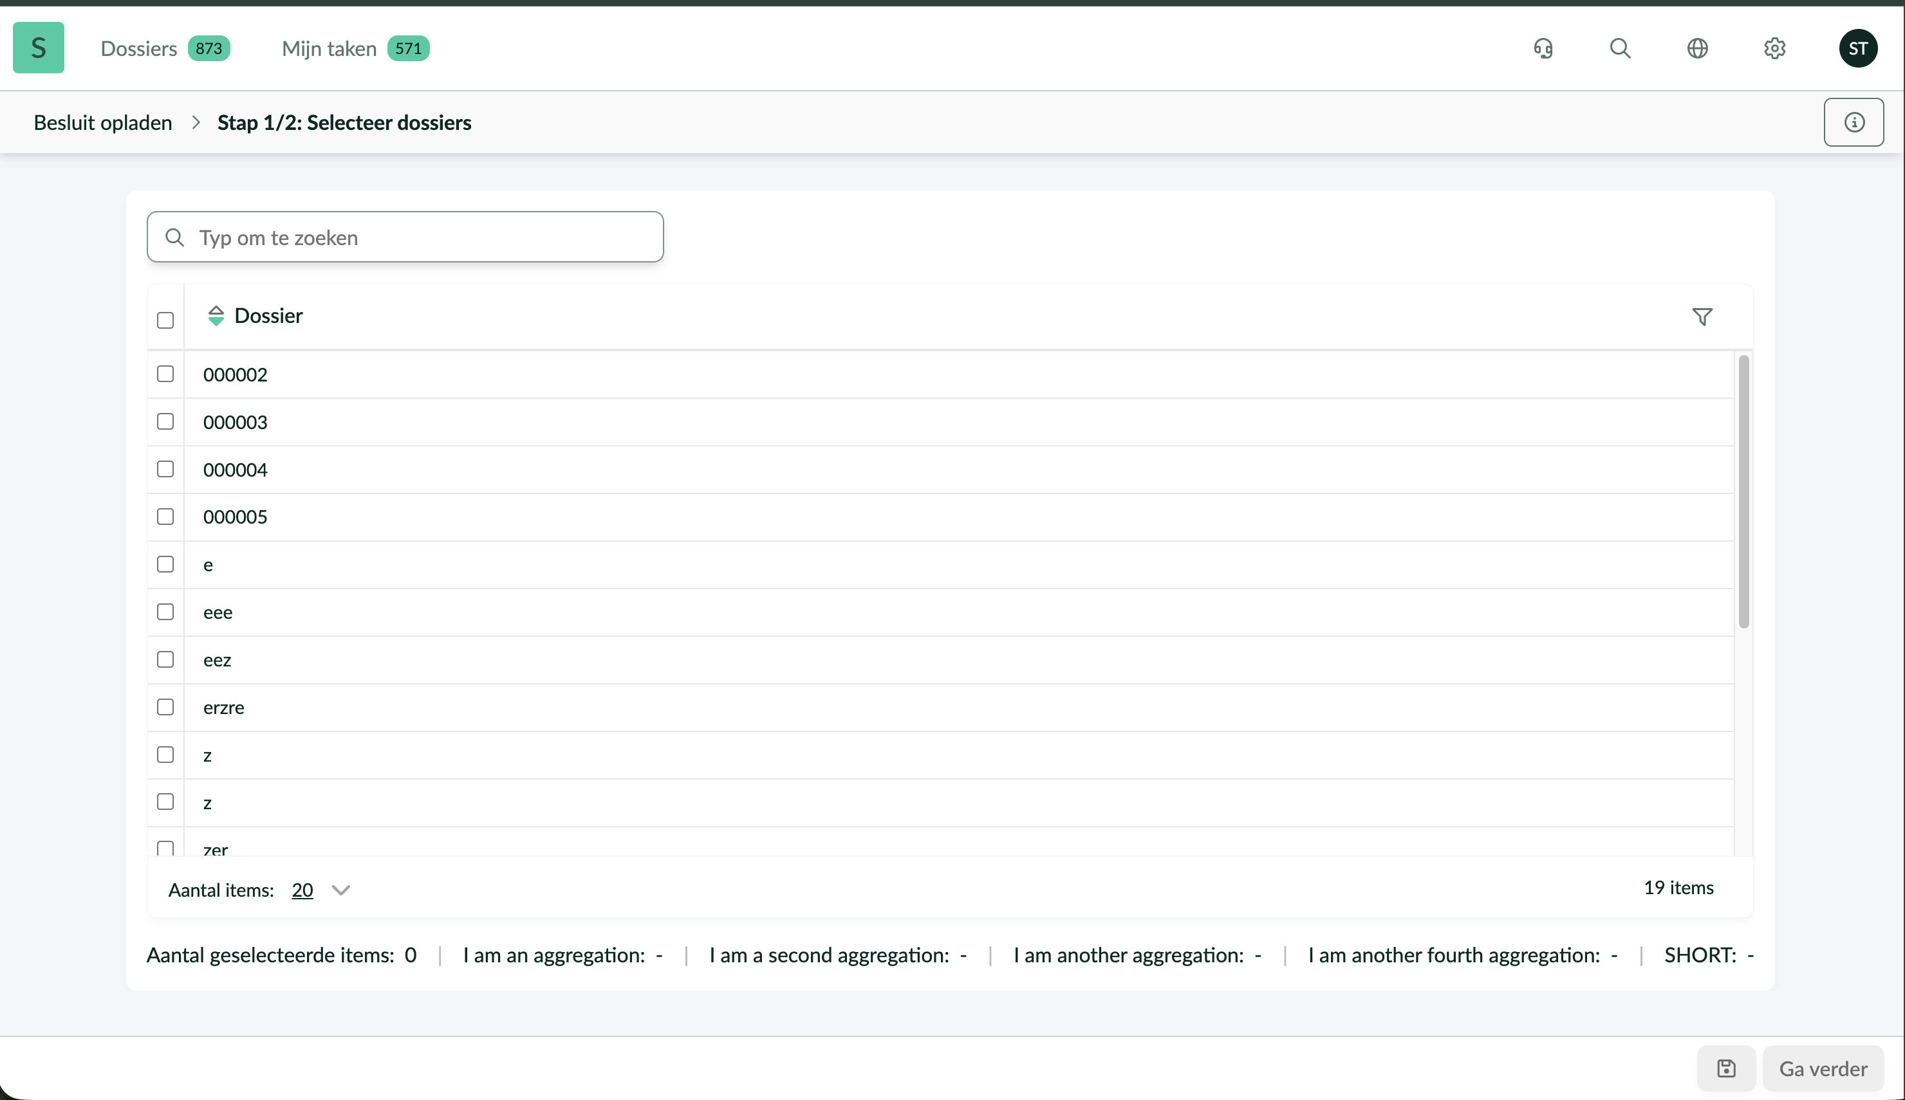Click the search magnifier in top bar
This screenshot has height=1100, width=1905.
pos(1620,48)
